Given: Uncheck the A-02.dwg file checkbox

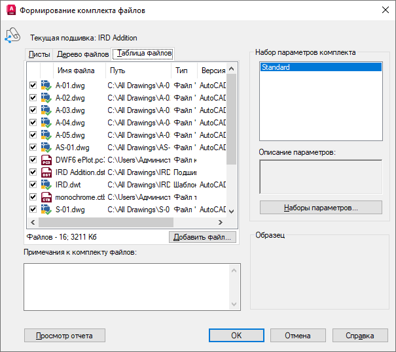Looking at the screenshot, I should [x=33, y=98].
